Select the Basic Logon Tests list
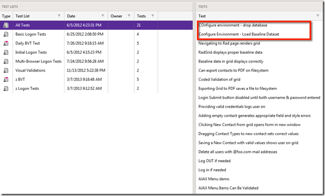This screenshot has width=325, height=196. pos(31,34)
